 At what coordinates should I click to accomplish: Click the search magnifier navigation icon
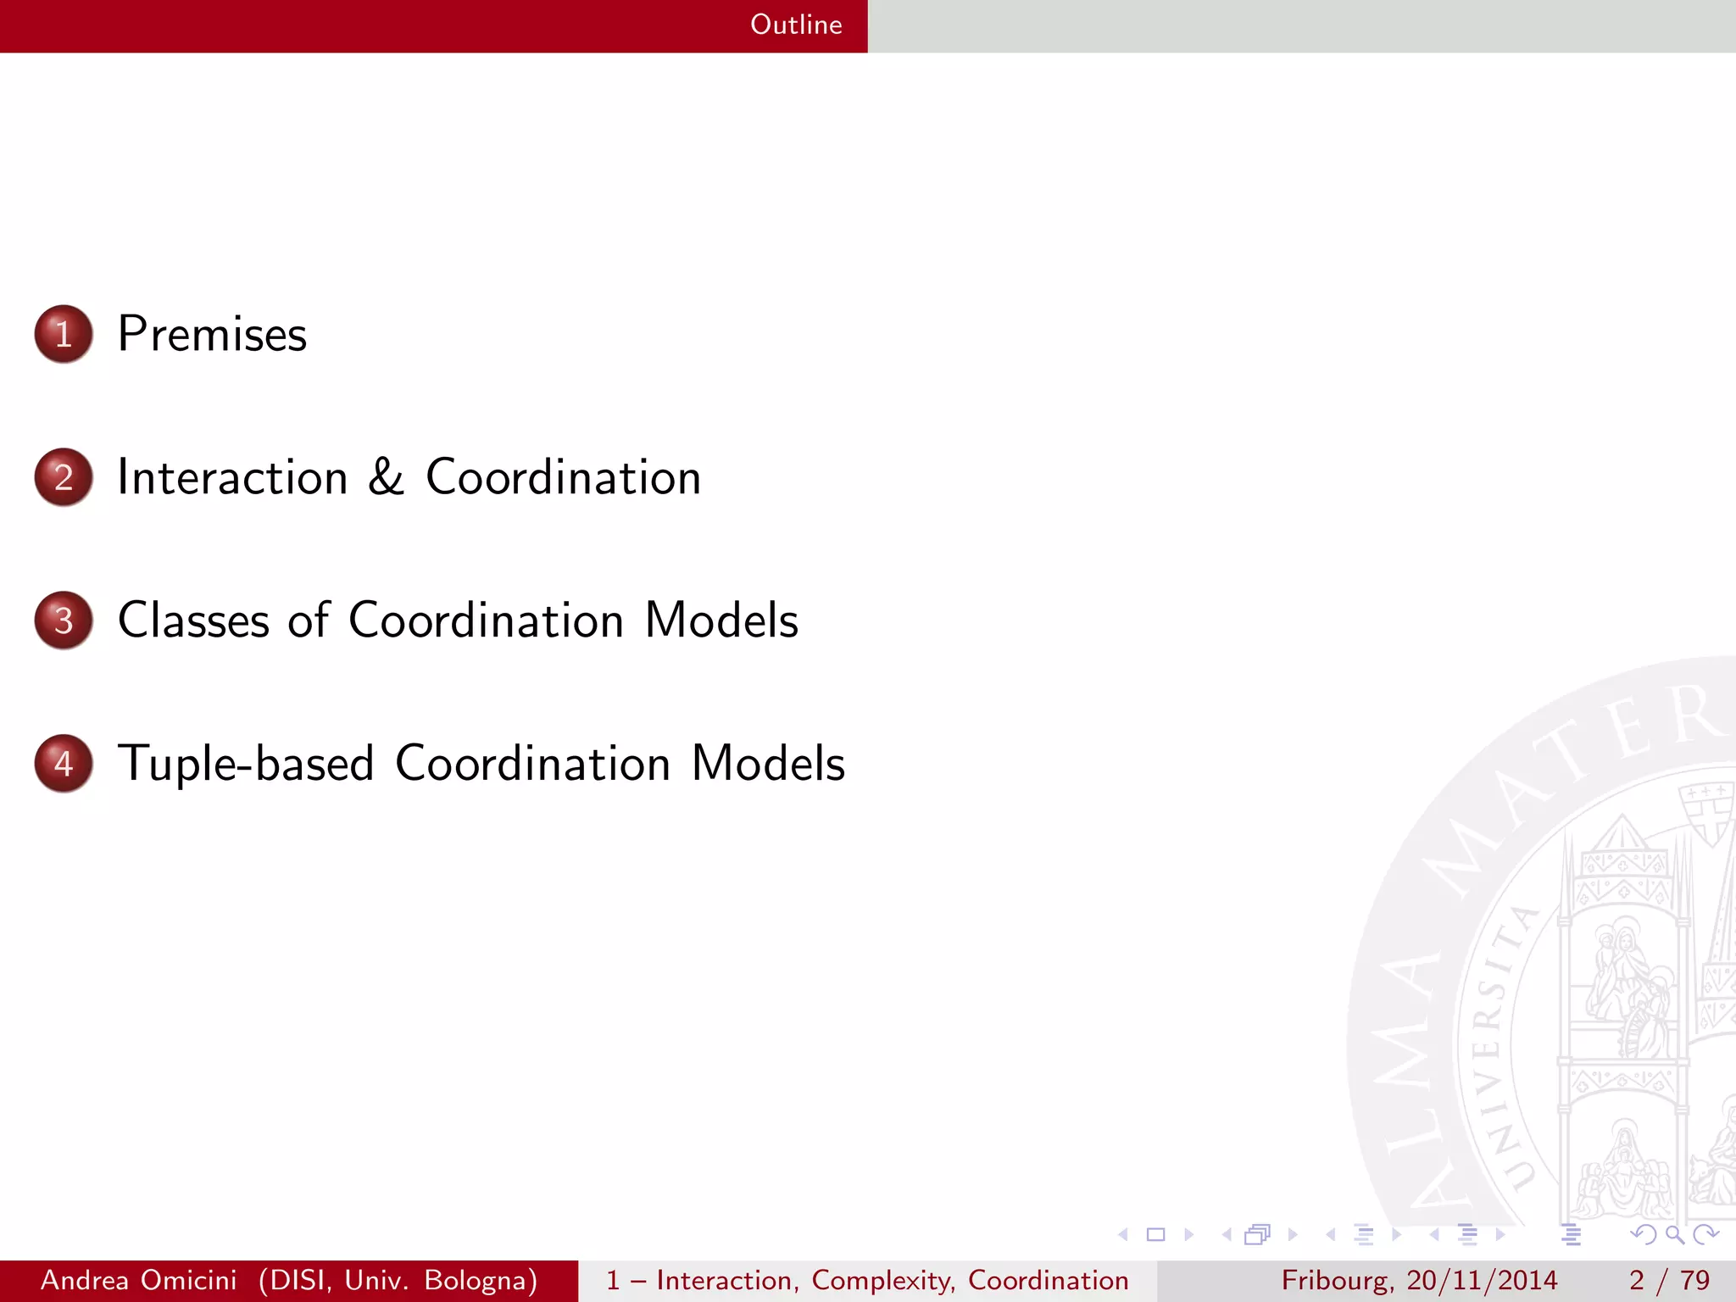point(1674,1235)
